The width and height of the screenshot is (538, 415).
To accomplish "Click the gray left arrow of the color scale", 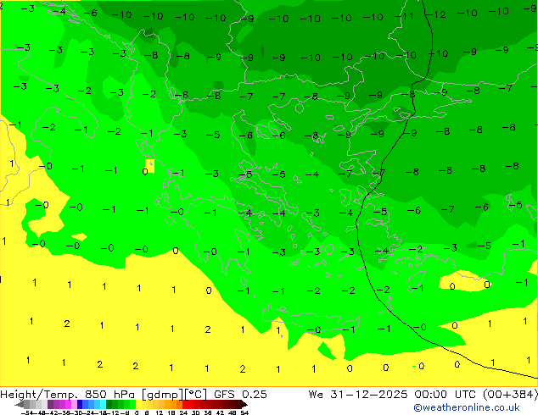I will [20, 404].
